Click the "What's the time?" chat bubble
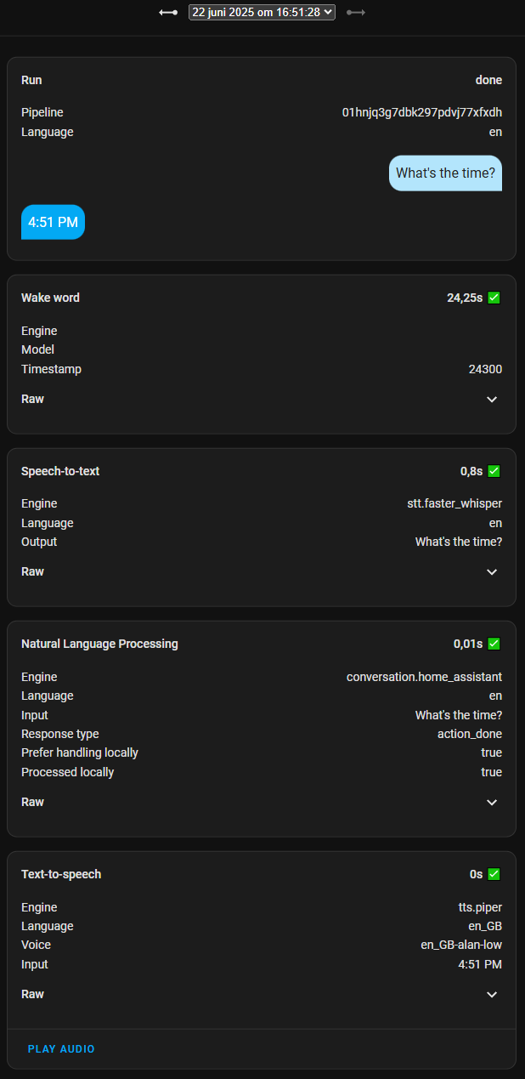The height and width of the screenshot is (1079, 525). coord(445,173)
